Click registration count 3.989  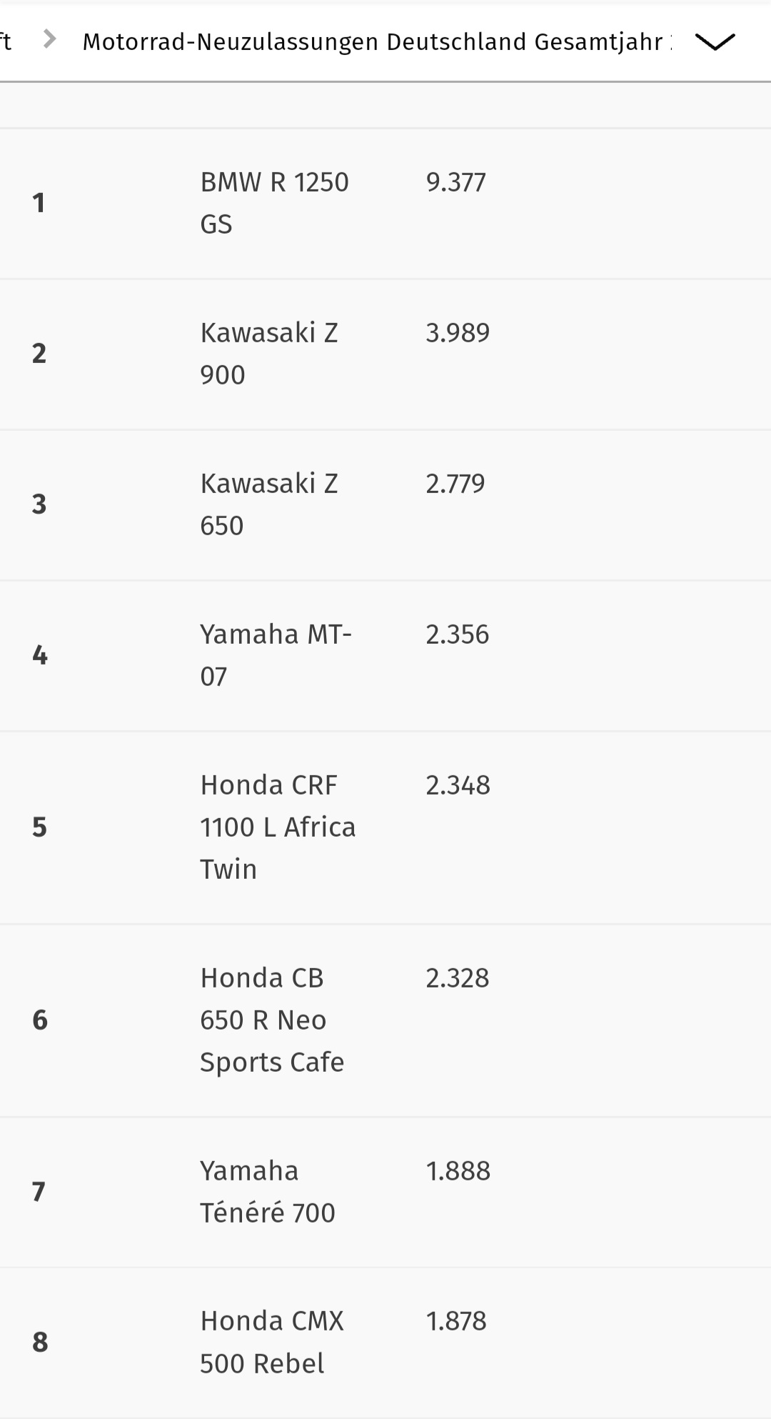pos(458,333)
